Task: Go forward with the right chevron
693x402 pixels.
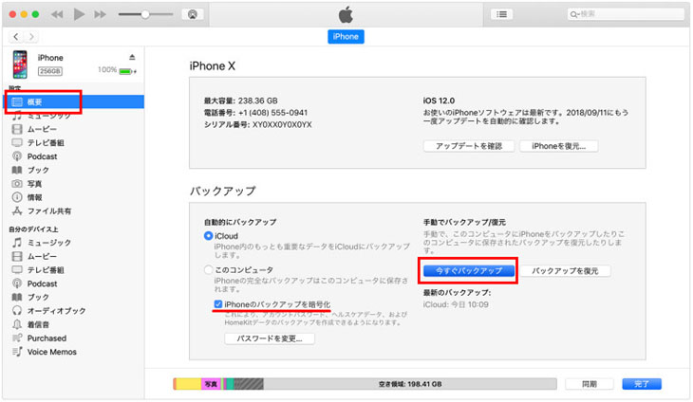Action: pos(31,37)
